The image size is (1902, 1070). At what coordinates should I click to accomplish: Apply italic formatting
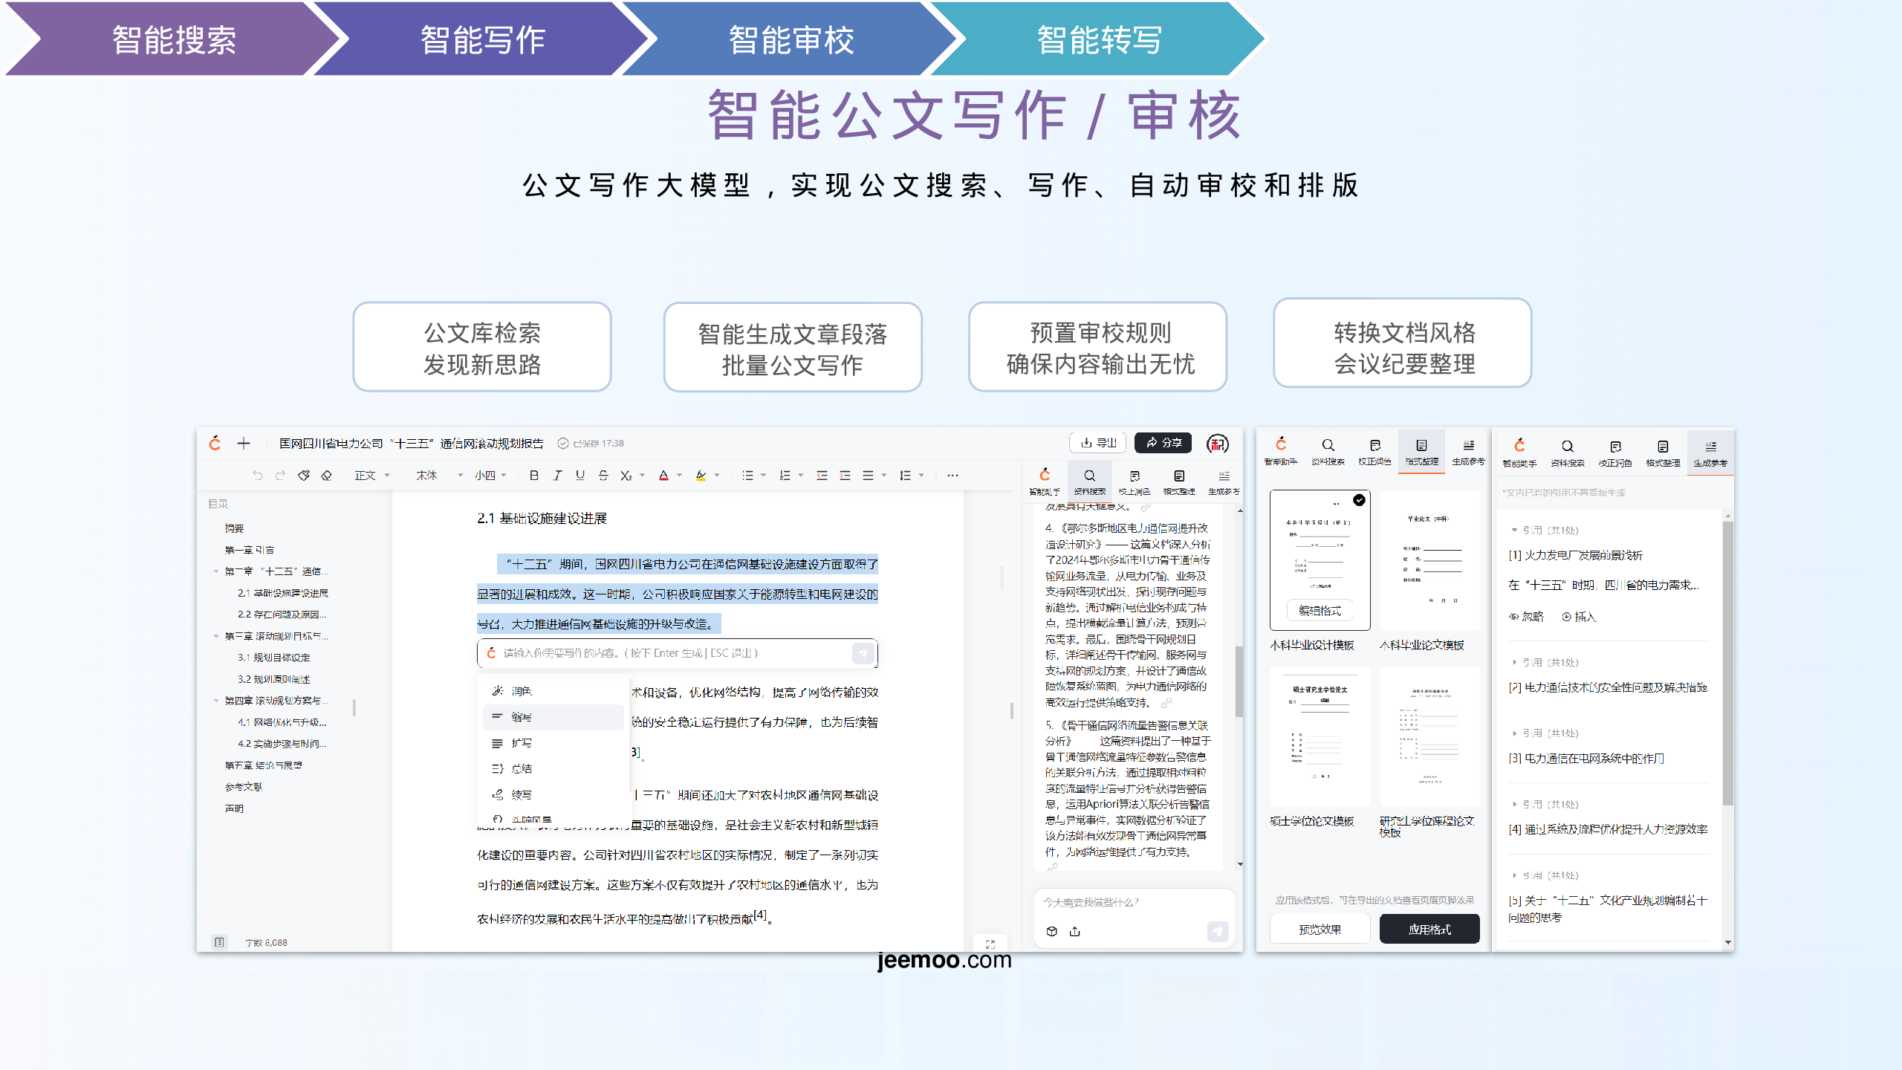pos(557,476)
